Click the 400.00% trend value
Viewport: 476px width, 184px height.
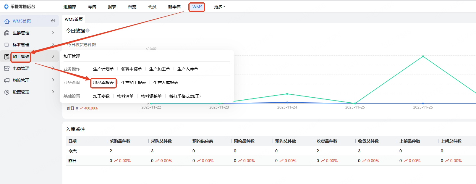[91, 108]
